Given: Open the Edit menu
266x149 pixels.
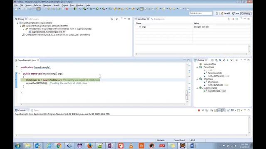Looking at the screenshot, I should pos(21,5).
